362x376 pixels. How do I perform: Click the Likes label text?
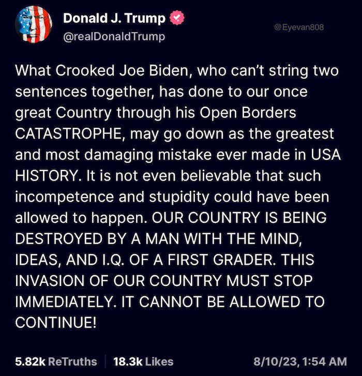tap(159, 362)
